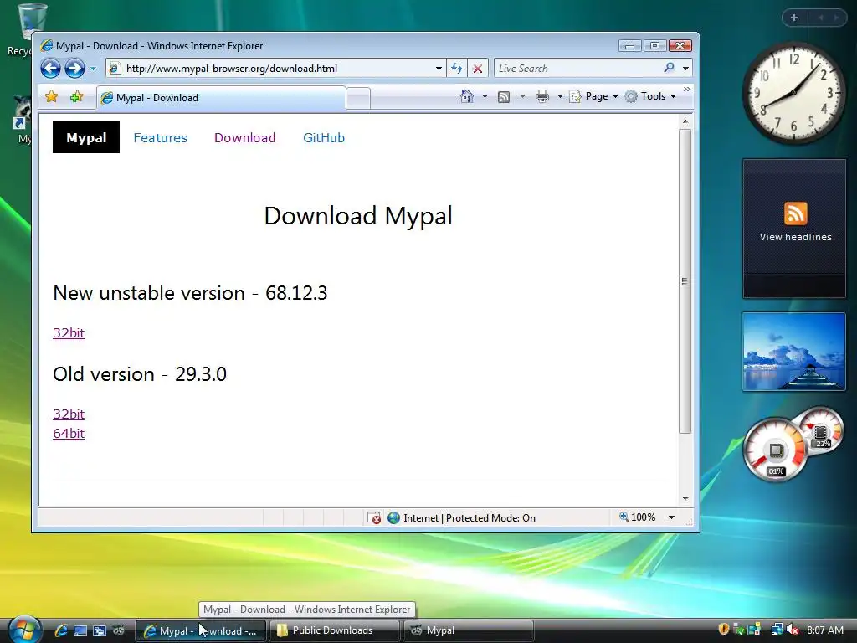Download 64bit of old version 29.3.0
857x643 pixels.
pos(69,434)
